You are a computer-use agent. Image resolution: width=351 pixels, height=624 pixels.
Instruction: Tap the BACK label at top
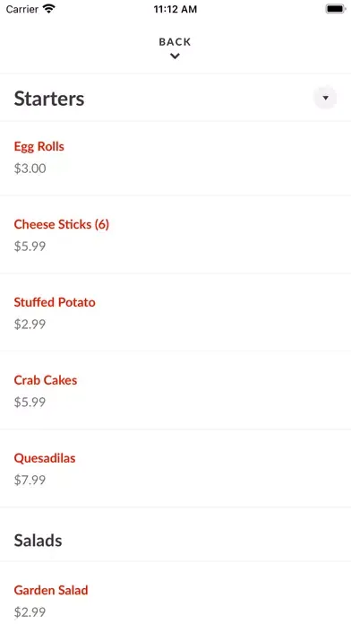[175, 42]
